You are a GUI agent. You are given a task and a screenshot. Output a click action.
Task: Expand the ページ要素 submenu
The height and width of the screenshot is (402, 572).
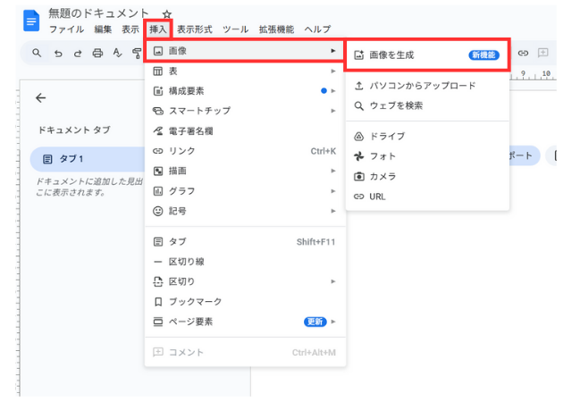[244, 322]
